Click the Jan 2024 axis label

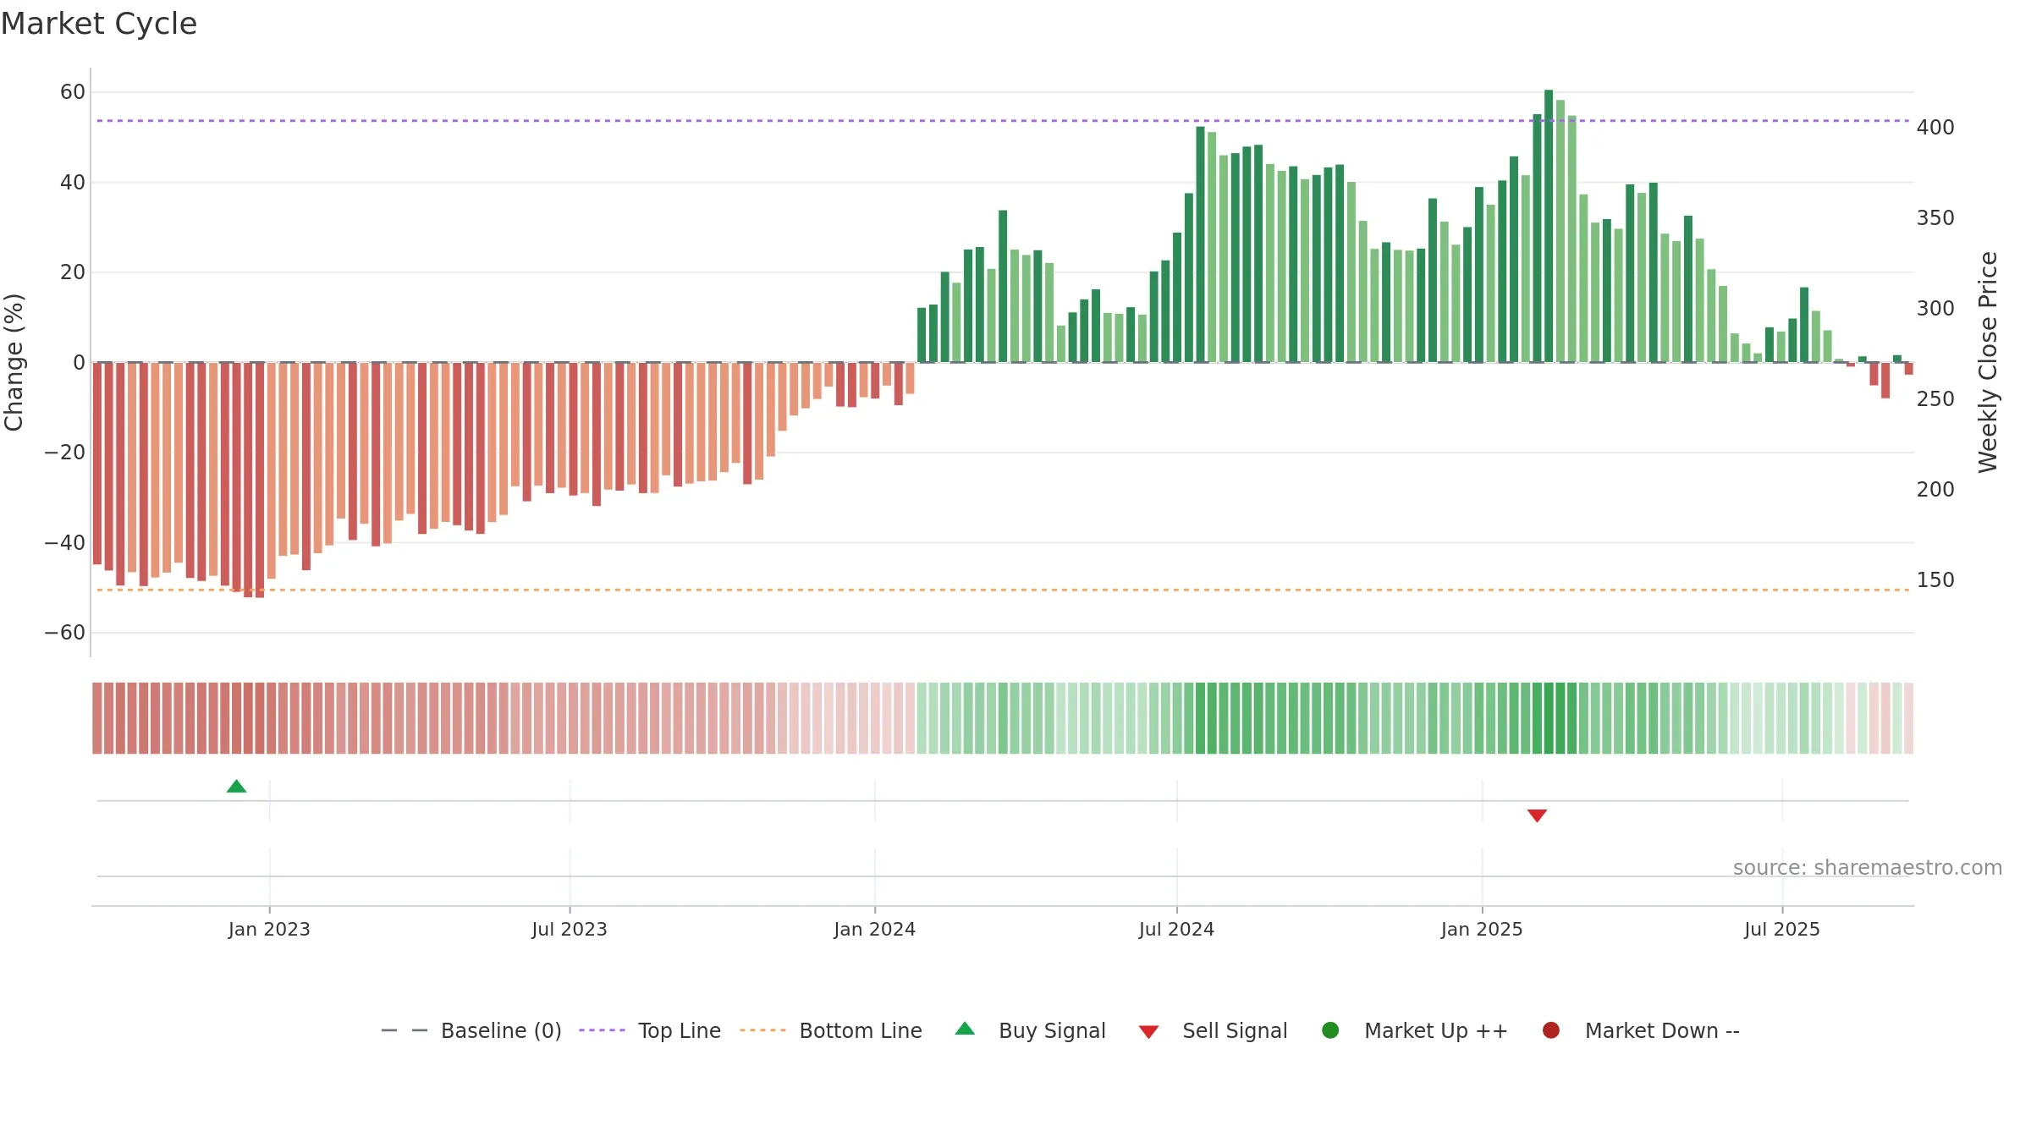874,929
